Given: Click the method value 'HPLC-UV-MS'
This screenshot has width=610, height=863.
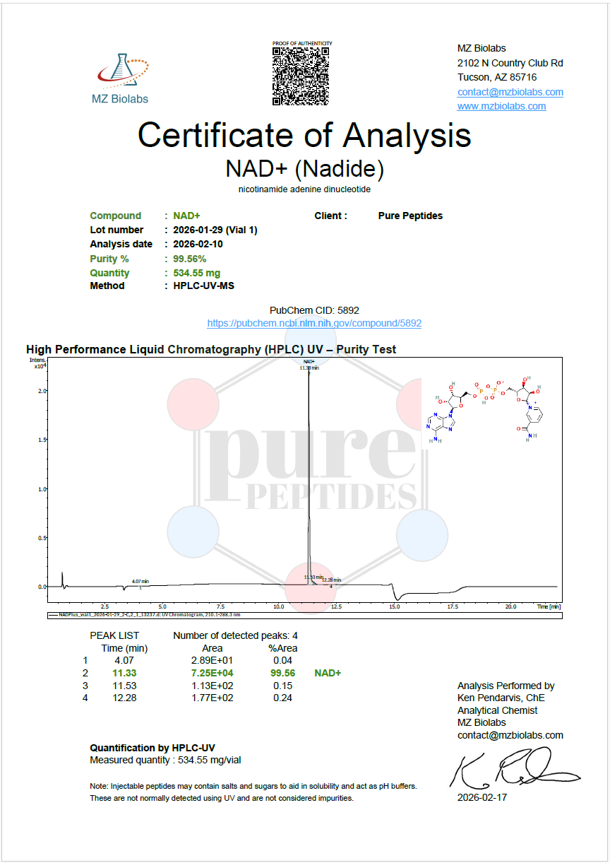Looking at the screenshot, I should [203, 286].
